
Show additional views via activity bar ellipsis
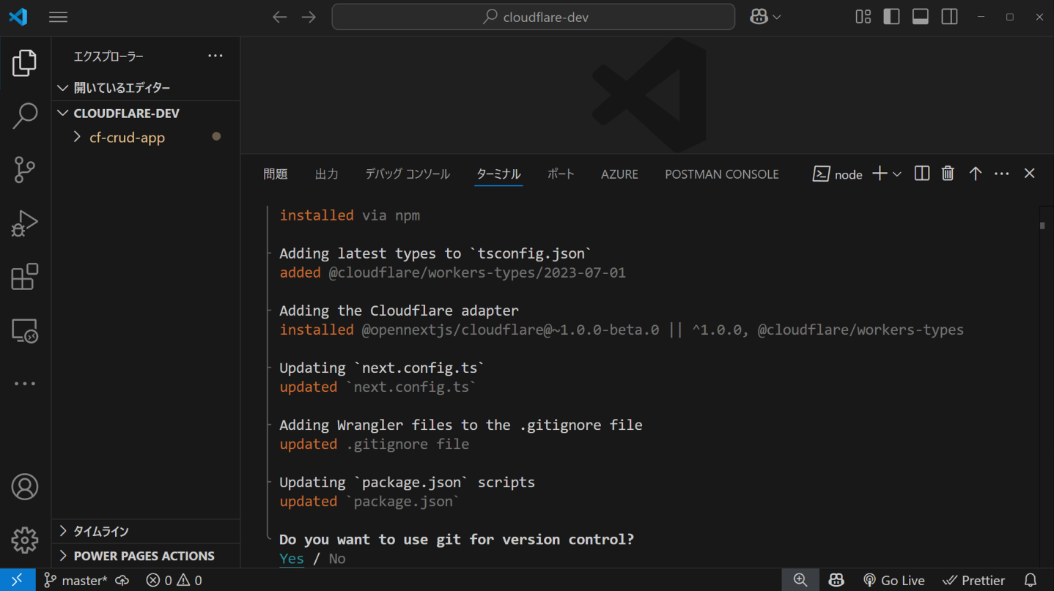click(25, 384)
